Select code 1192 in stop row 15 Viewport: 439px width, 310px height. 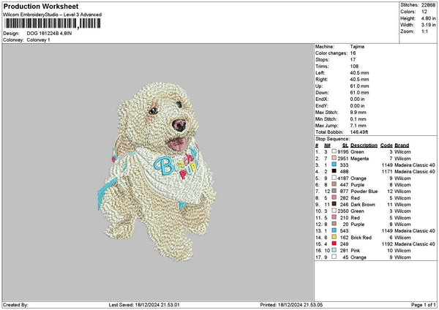(387, 244)
